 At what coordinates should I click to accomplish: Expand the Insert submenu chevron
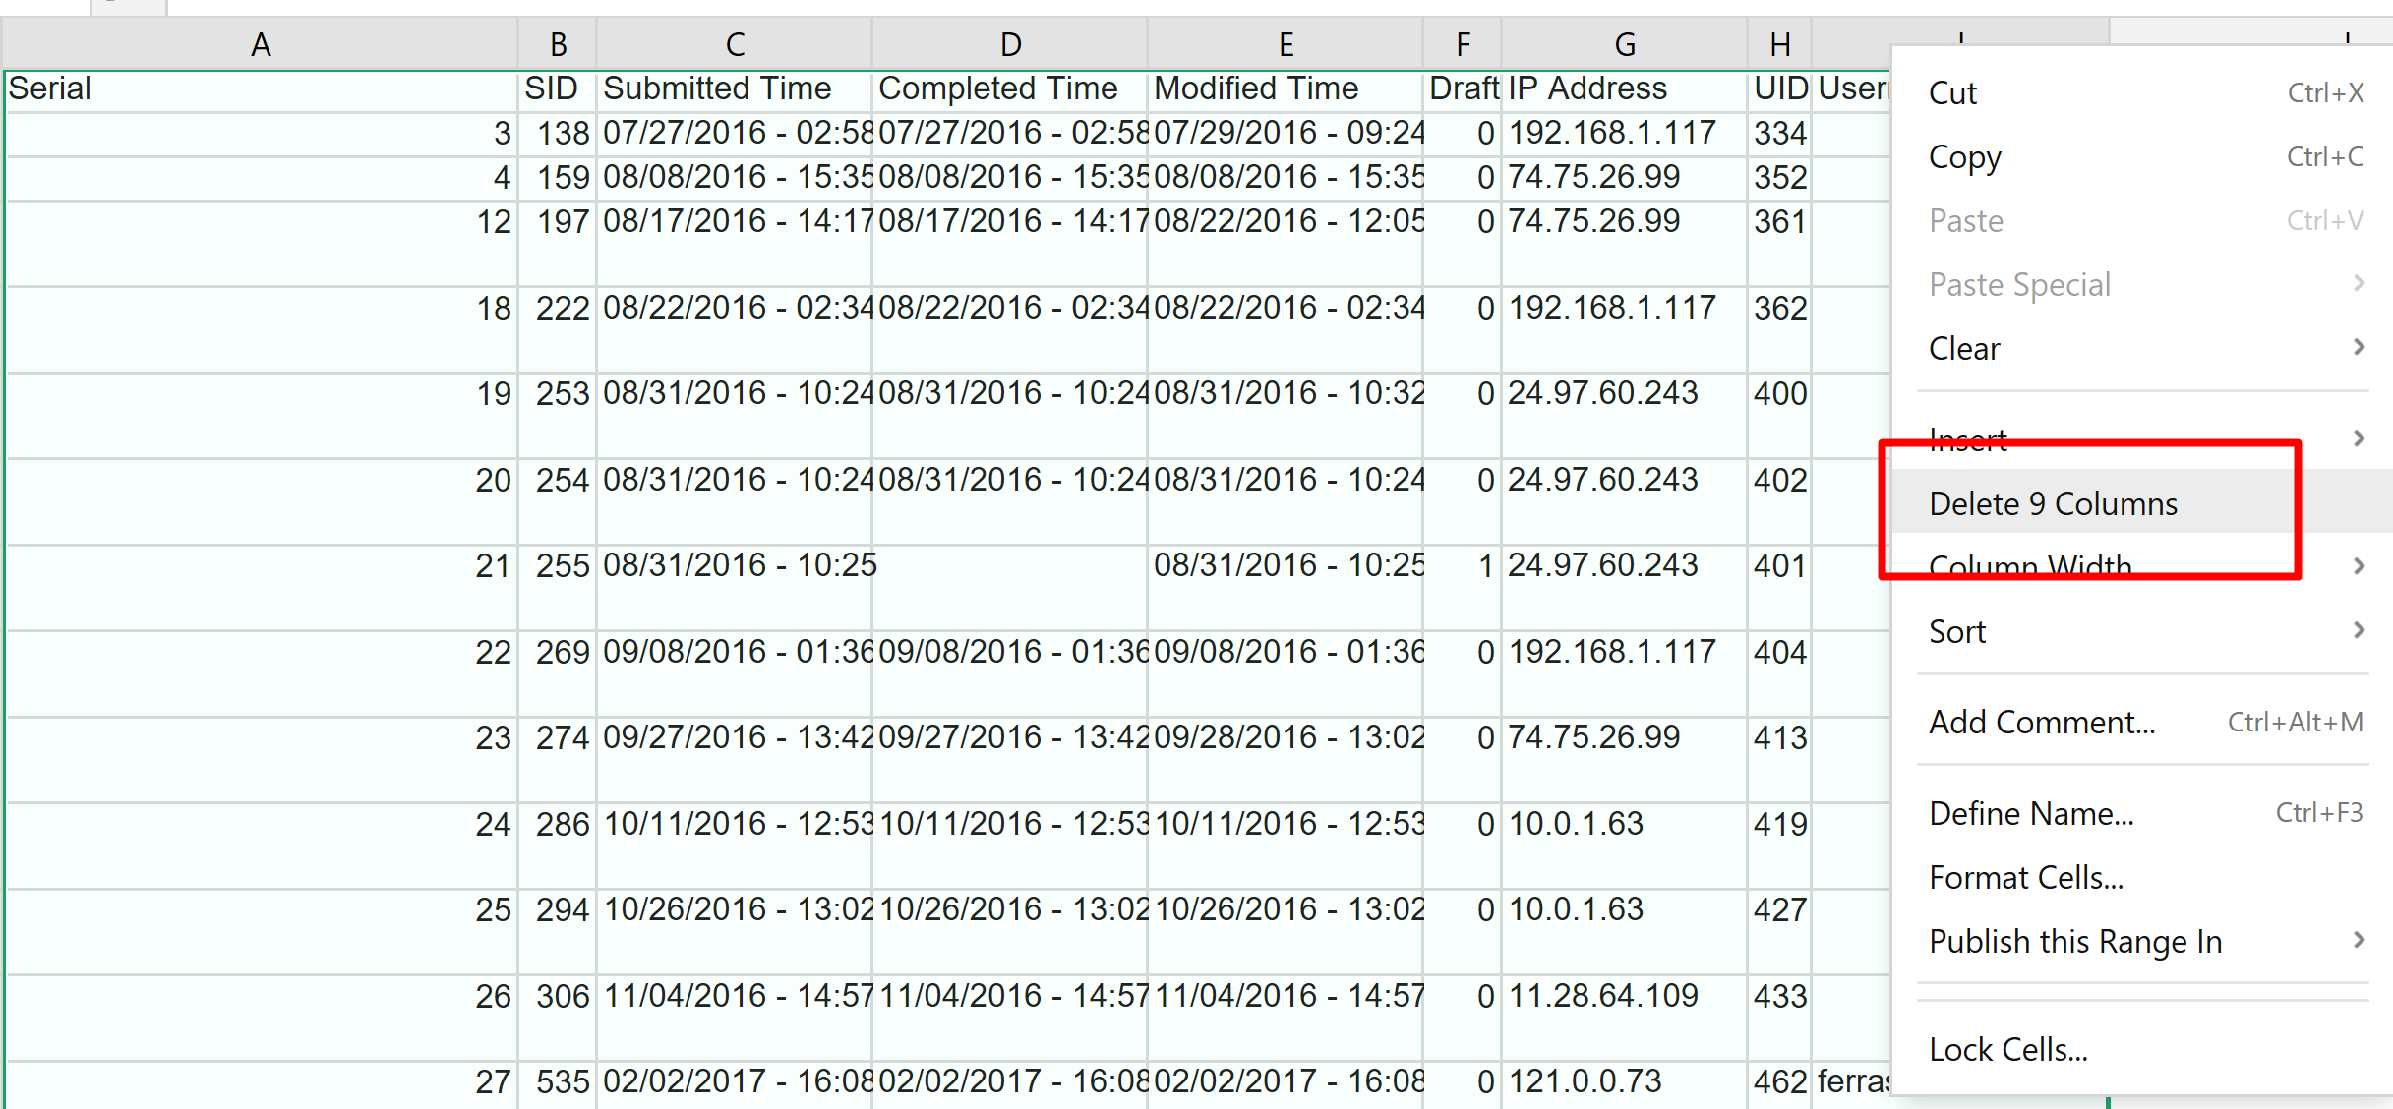click(x=2359, y=438)
